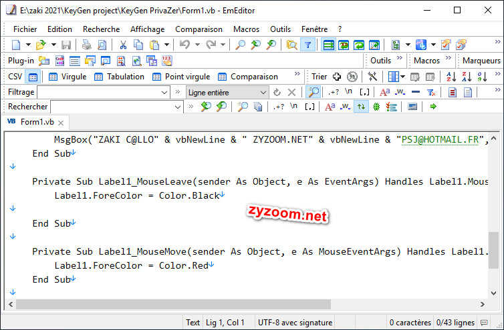Toggle incremental search in Filtrage bar

[313, 93]
